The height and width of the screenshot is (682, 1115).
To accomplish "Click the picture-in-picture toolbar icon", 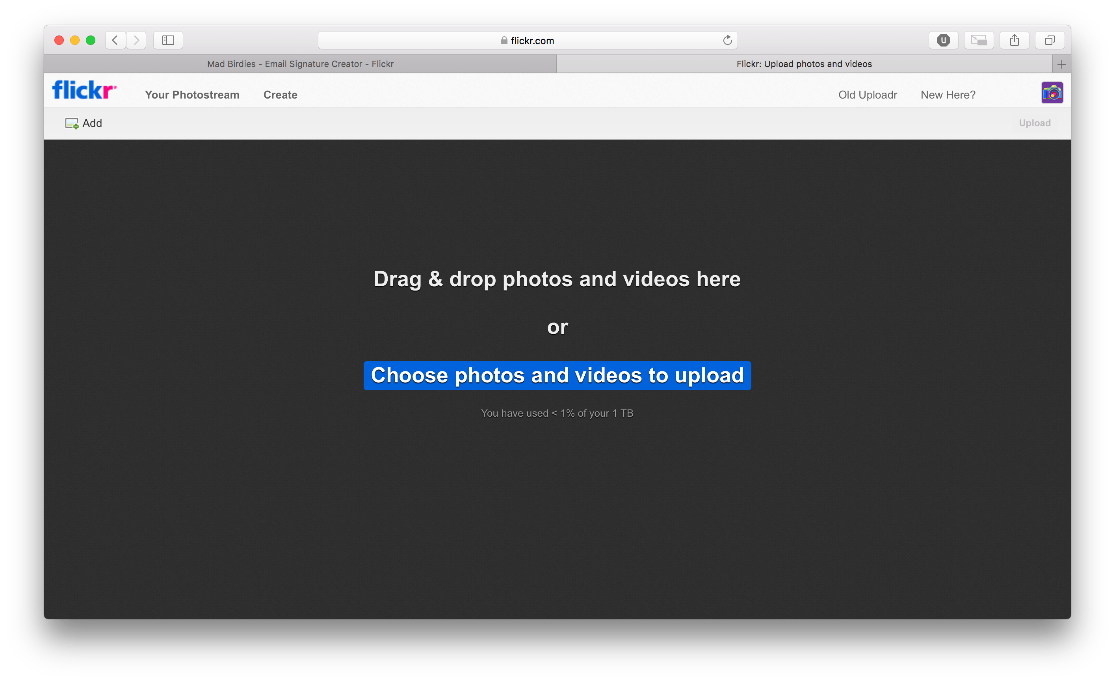I will [979, 40].
